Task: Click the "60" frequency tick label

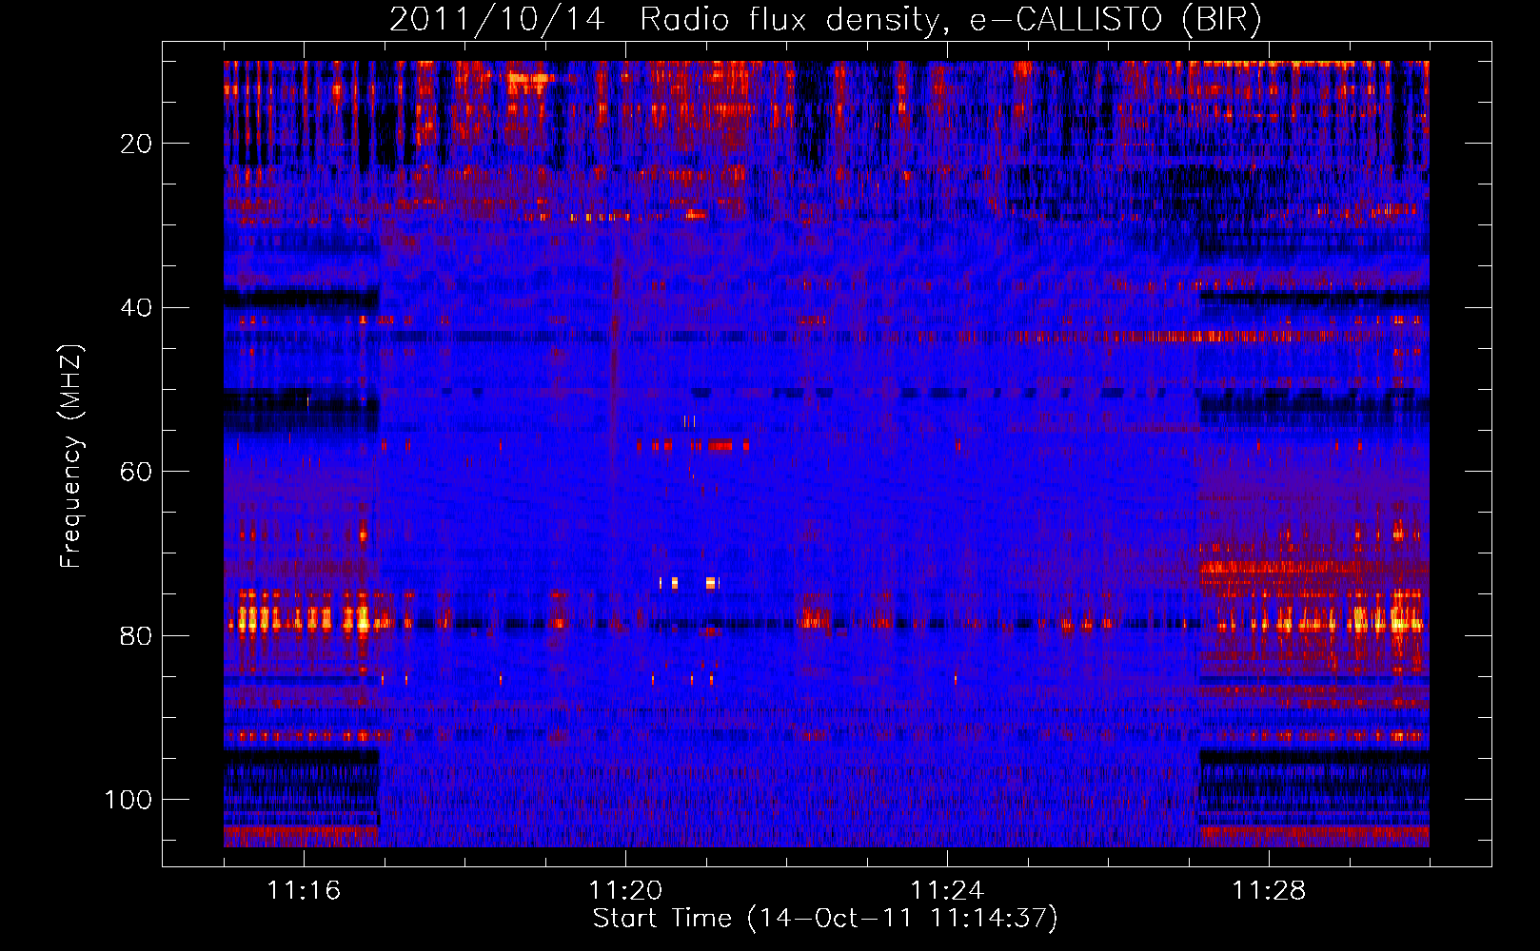Action: [x=136, y=472]
